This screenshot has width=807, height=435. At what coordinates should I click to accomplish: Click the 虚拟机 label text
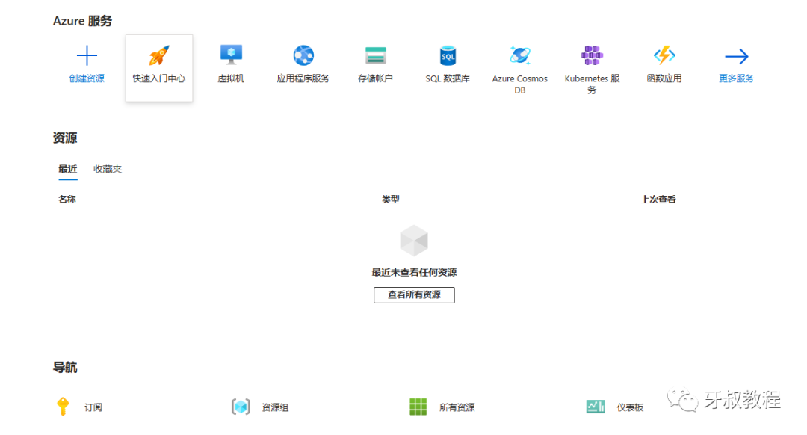[x=231, y=78]
